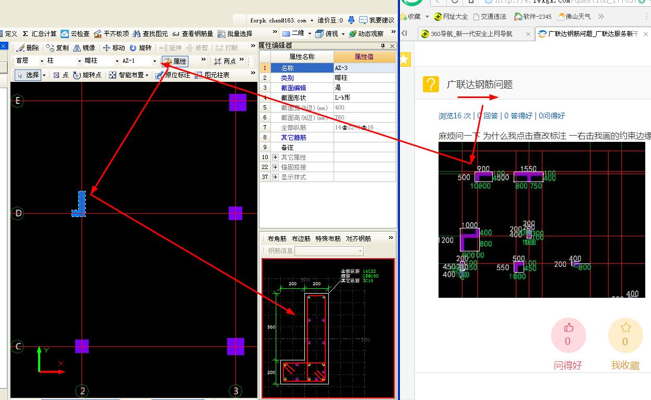Expand 锚固搭接 row in property editor
The image size is (651, 400).
(x=276, y=167)
